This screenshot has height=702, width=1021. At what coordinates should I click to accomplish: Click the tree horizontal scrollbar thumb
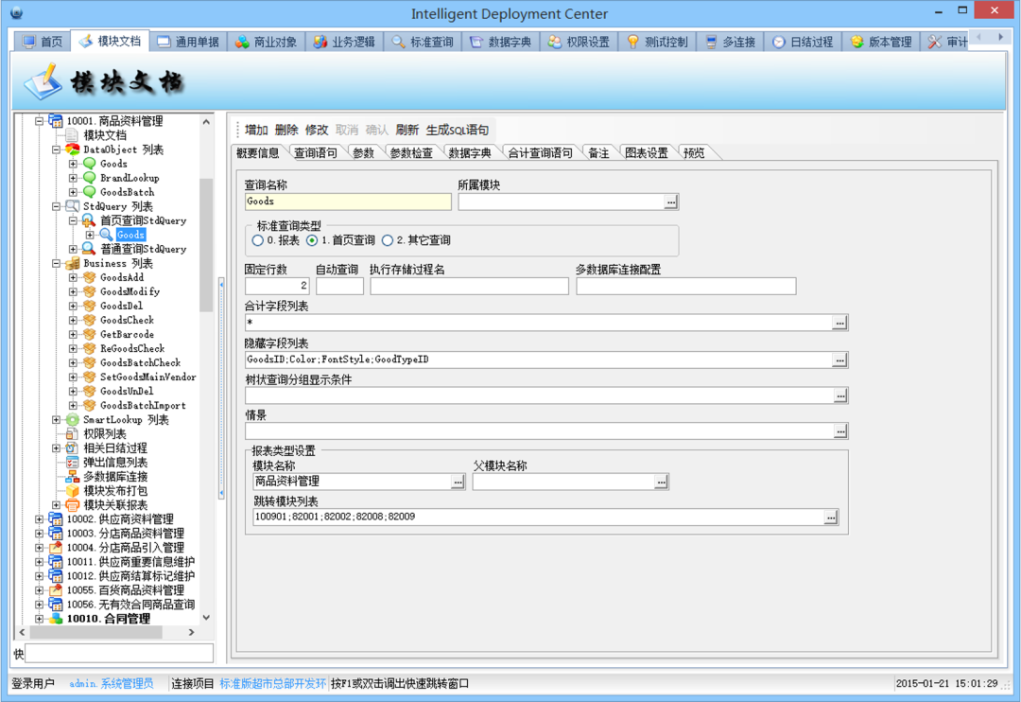pyautogui.click(x=95, y=632)
